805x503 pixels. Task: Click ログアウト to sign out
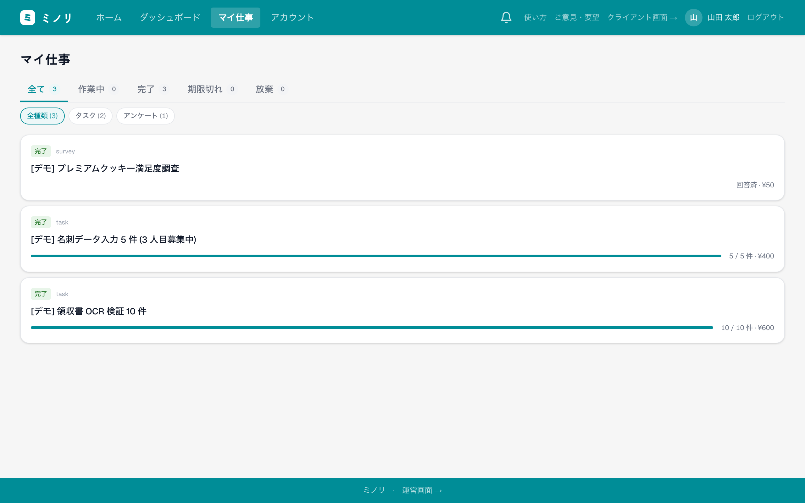[766, 18]
